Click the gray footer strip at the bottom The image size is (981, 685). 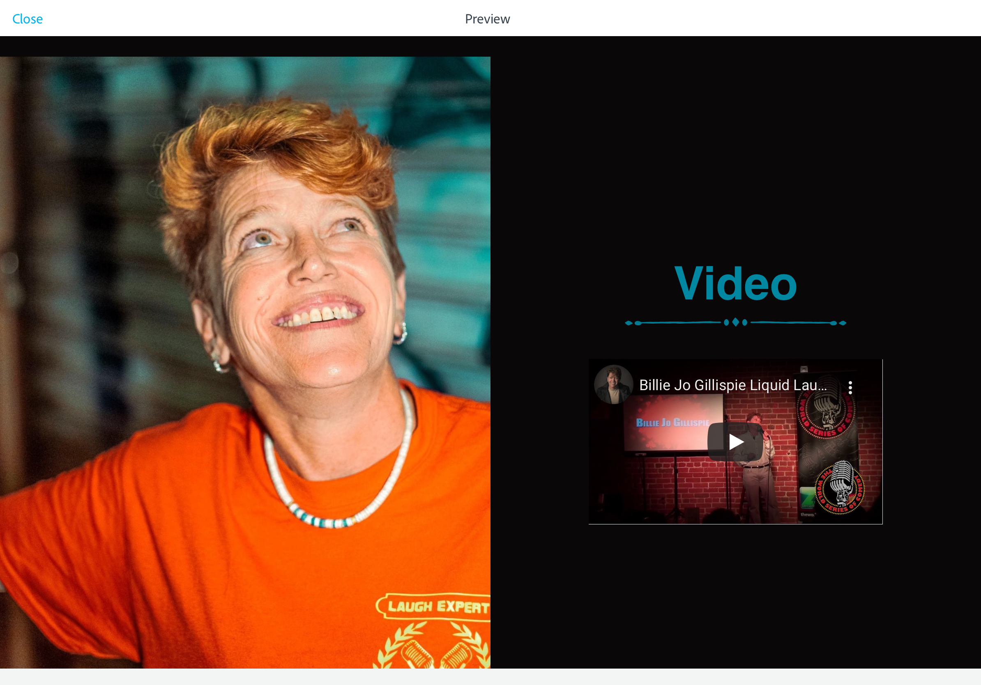click(x=490, y=677)
